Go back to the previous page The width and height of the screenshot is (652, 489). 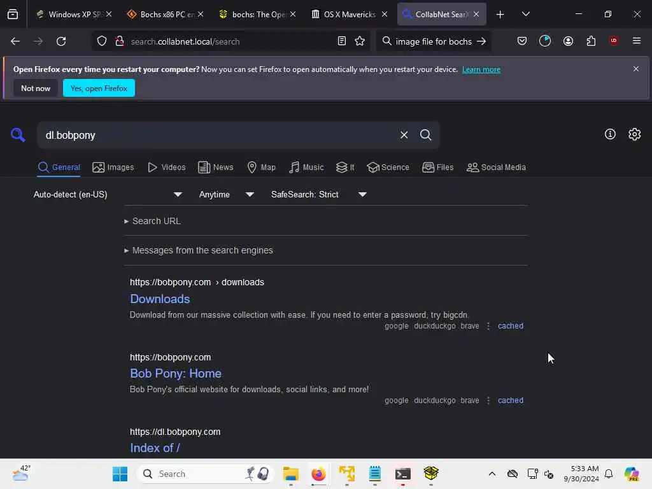click(x=15, y=41)
